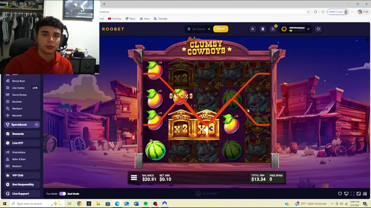This screenshot has width=371, height=208.
Task: Click the taskbar clock and date
Action: [354, 204]
